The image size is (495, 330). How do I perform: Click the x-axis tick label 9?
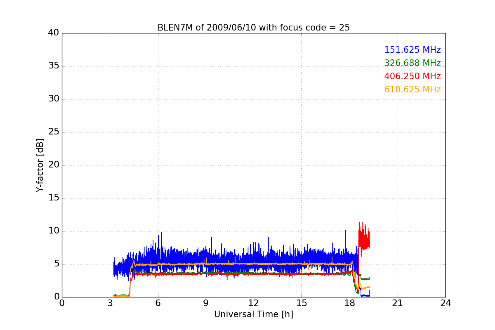click(x=206, y=303)
